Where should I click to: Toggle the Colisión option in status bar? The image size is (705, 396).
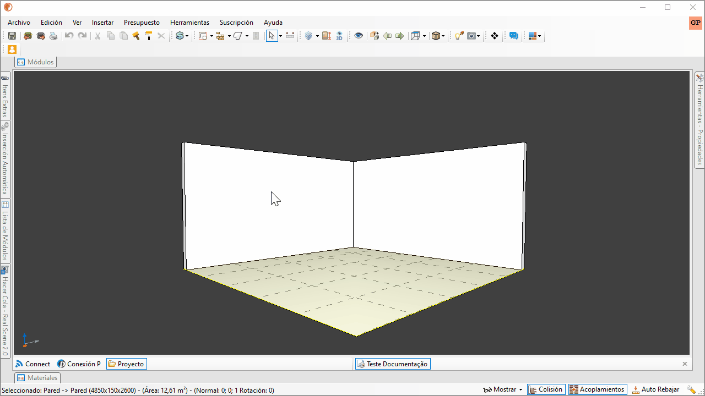pos(546,389)
